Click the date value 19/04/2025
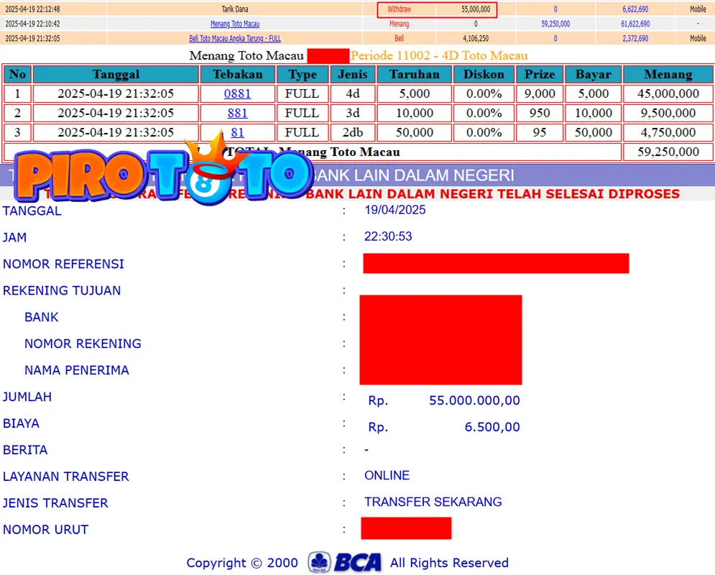 coord(395,210)
